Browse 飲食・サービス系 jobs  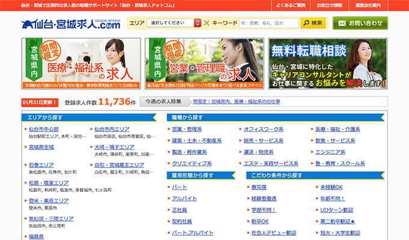(x=335, y=140)
